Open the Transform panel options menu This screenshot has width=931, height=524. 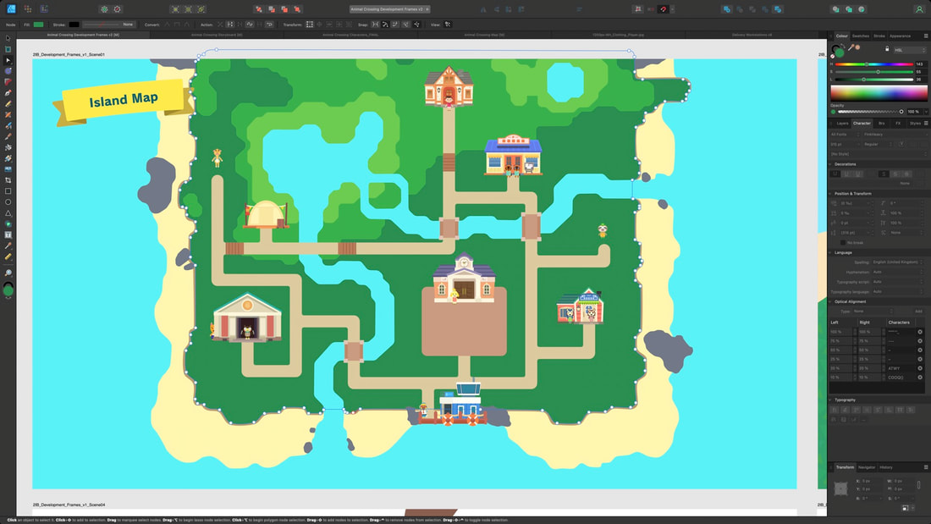(926, 467)
